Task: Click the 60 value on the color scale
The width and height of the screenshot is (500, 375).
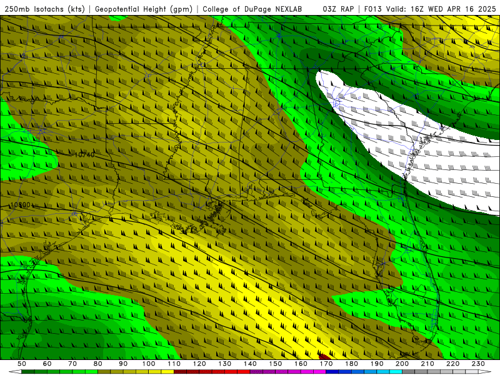Action: (47, 364)
